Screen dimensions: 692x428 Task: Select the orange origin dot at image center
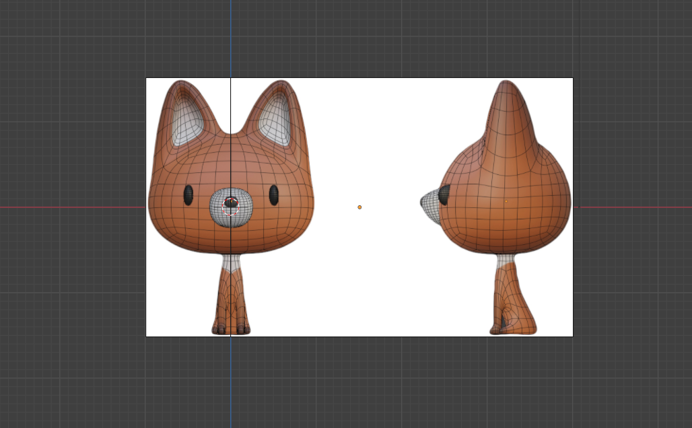pos(359,207)
